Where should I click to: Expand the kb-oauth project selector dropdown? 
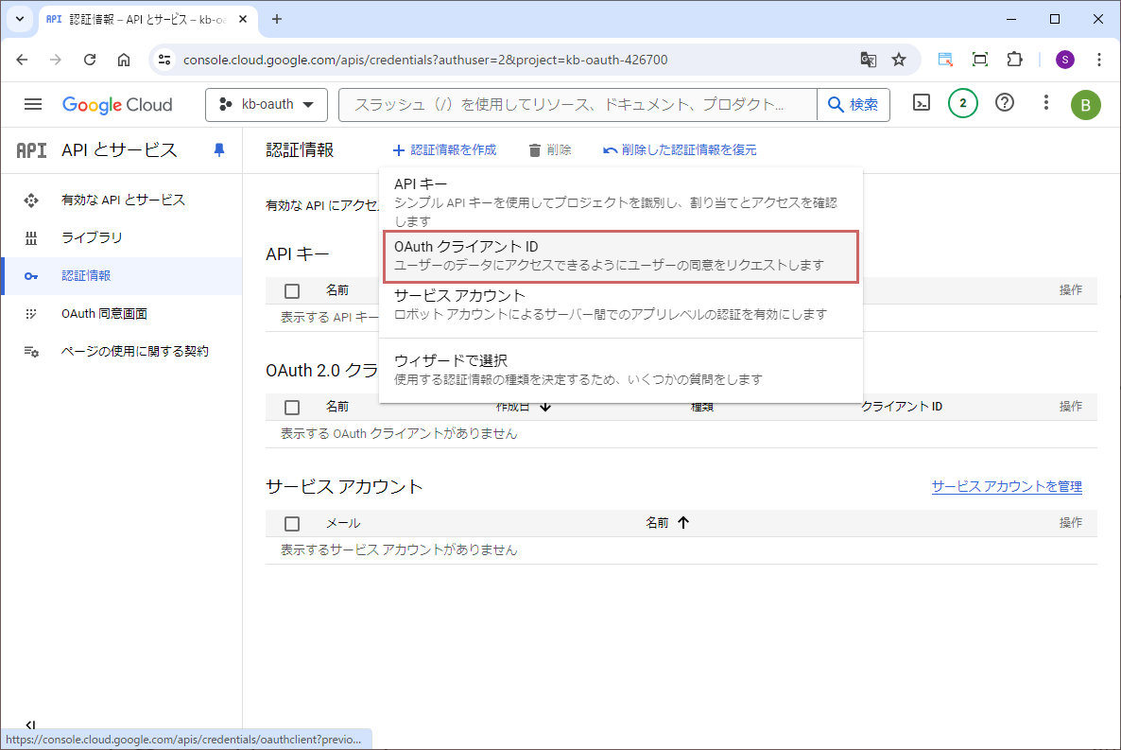point(266,105)
